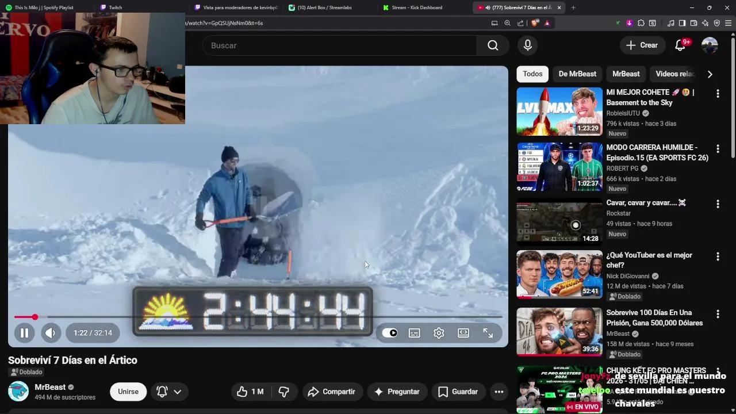Open more actions three-dot menu below video

[x=499, y=392]
